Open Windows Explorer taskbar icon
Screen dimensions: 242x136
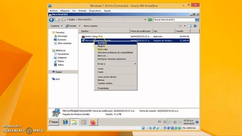(x=74, y=122)
